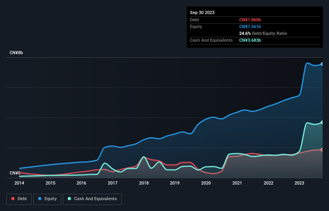The width and height of the screenshot is (329, 211).
Task: Select the Cash end-point marker on chart
Action: [x=322, y=122]
